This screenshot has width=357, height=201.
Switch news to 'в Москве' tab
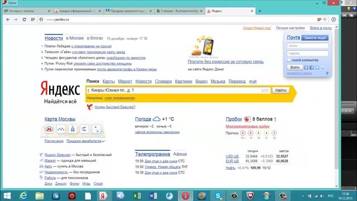point(75,39)
